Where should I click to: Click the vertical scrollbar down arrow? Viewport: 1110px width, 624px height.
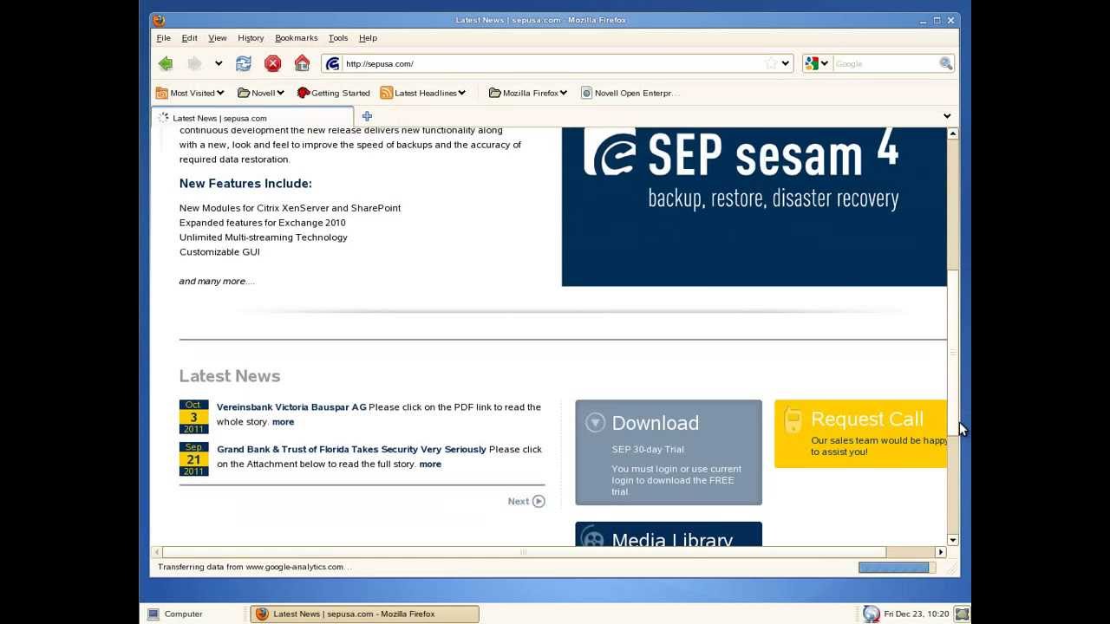953,540
